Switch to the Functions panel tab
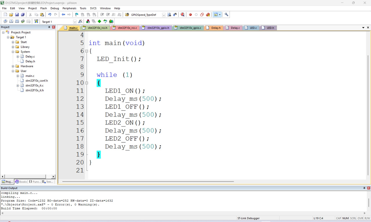The height and width of the screenshot is (222, 371). click(x=34, y=182)
